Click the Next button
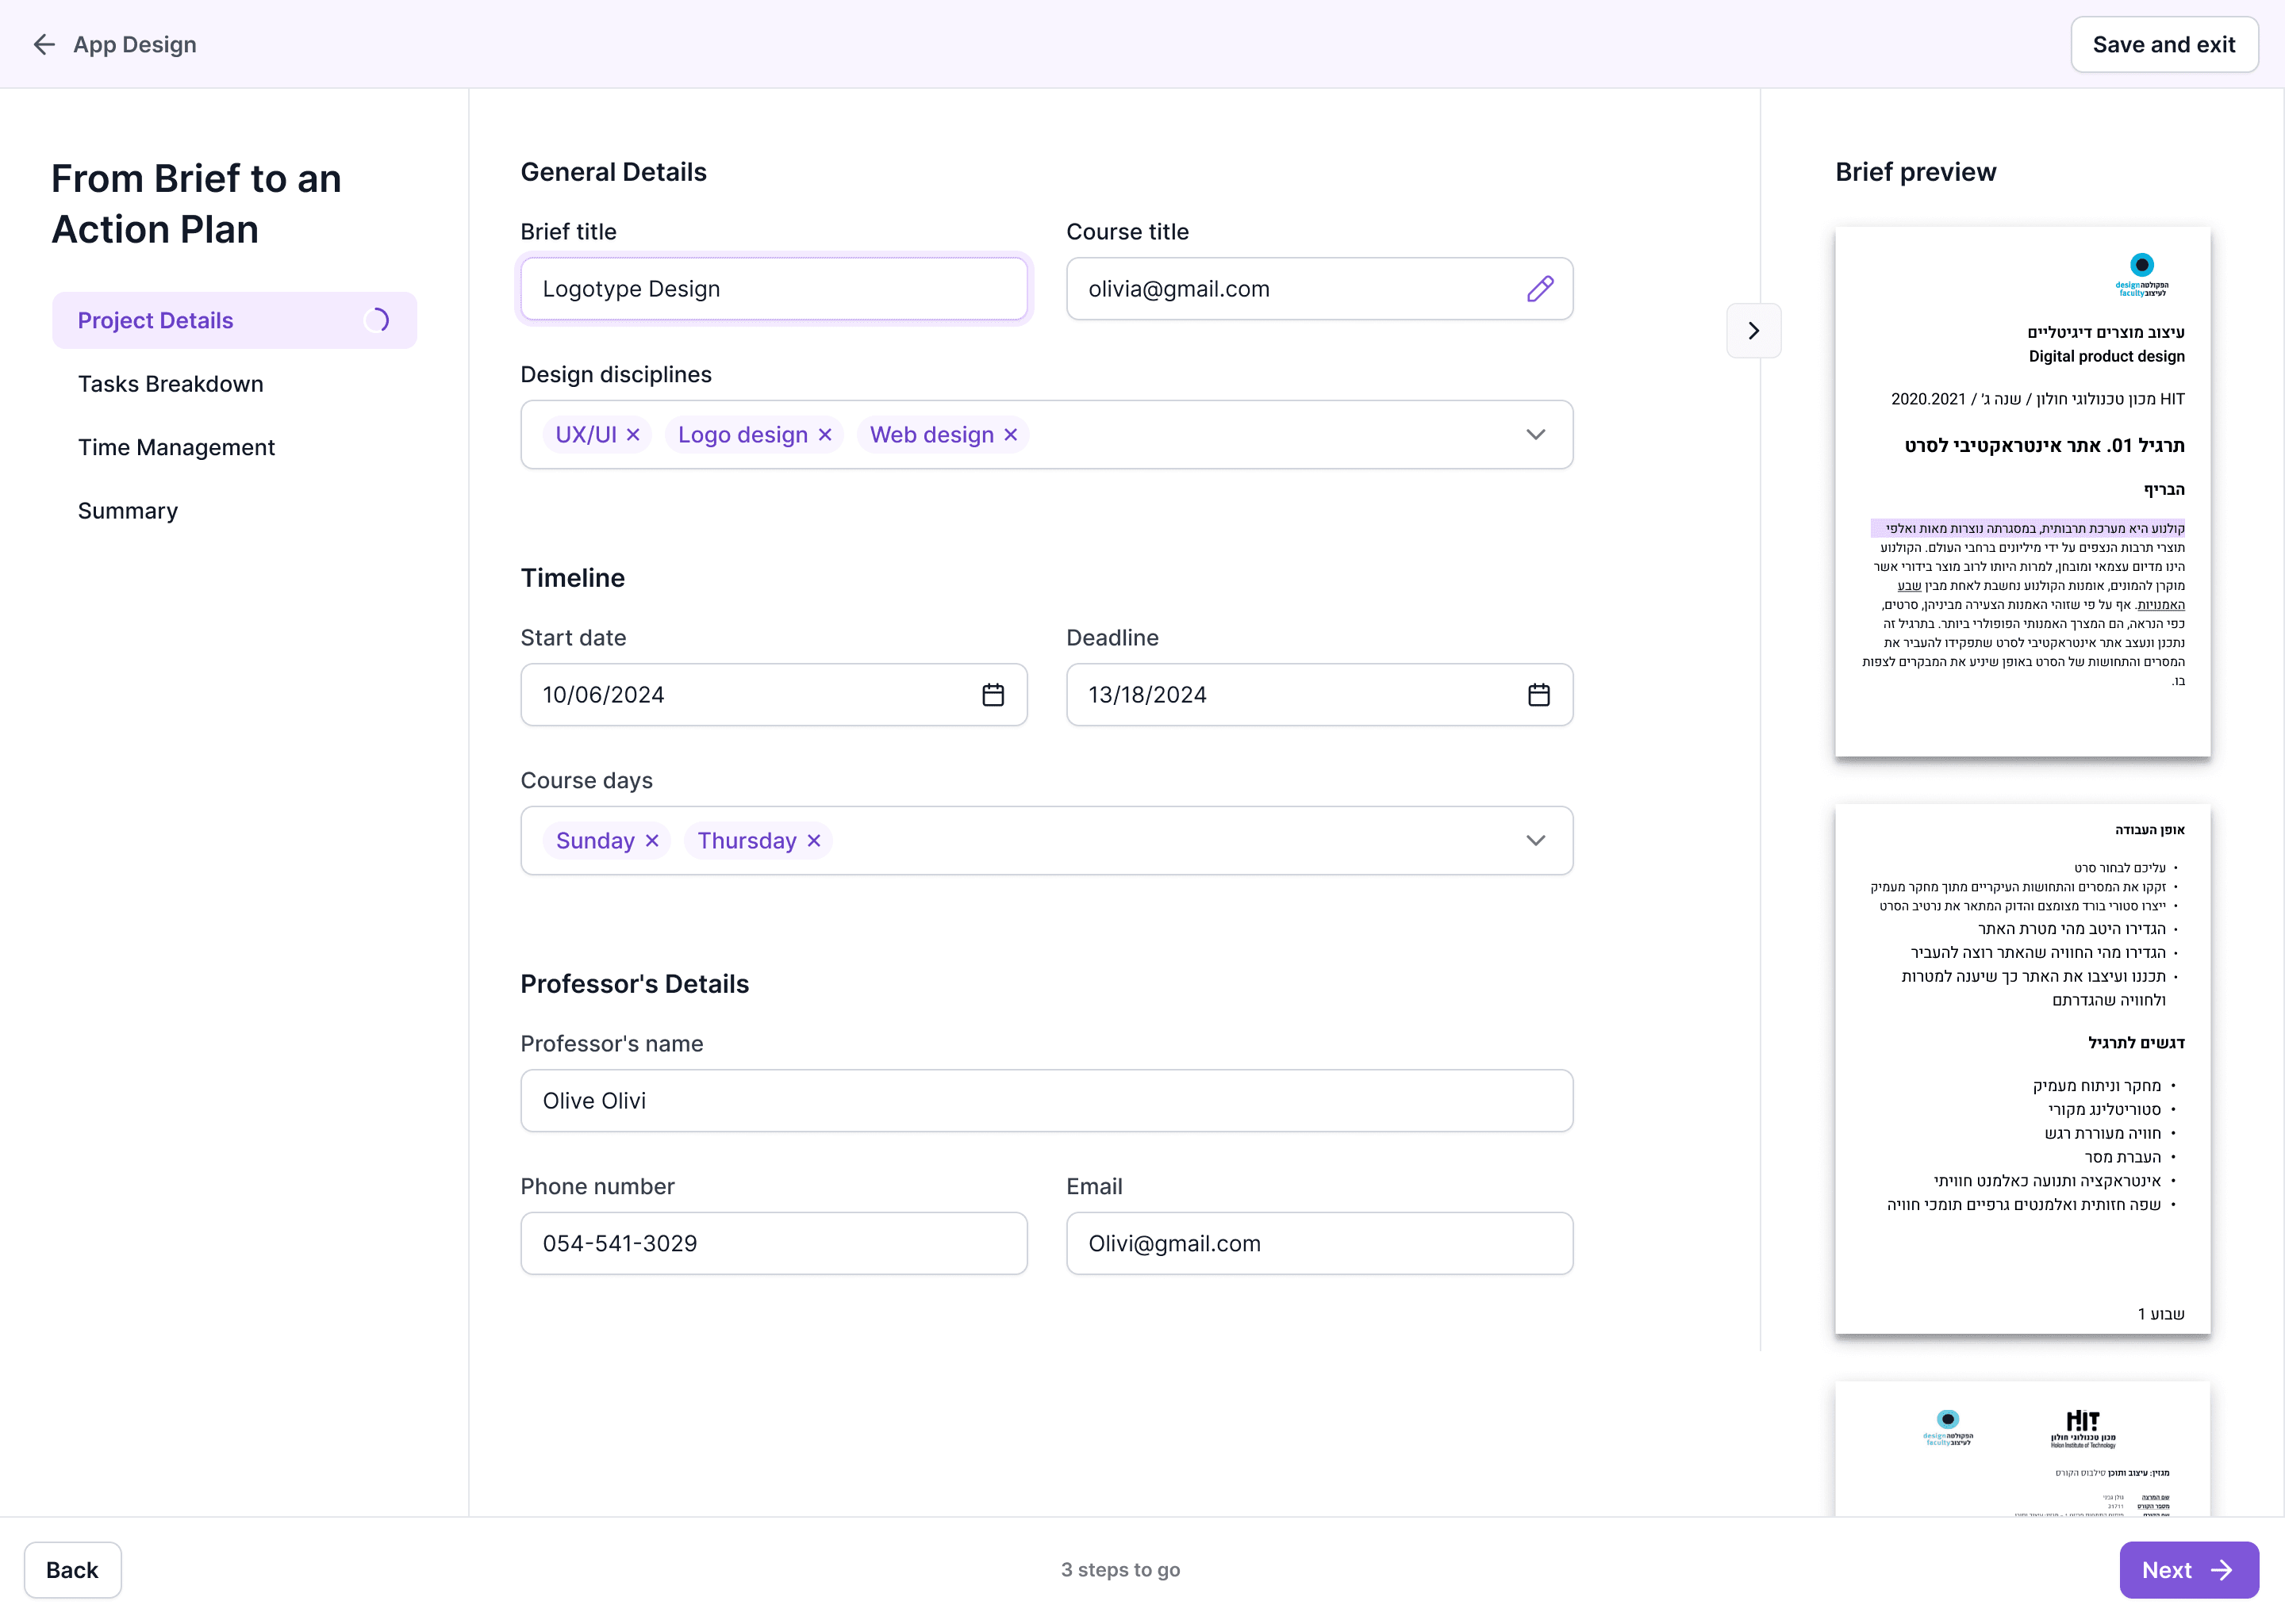Screen dimensions: 2285x1624 pyautogui.click(x=2188, y=1570)
